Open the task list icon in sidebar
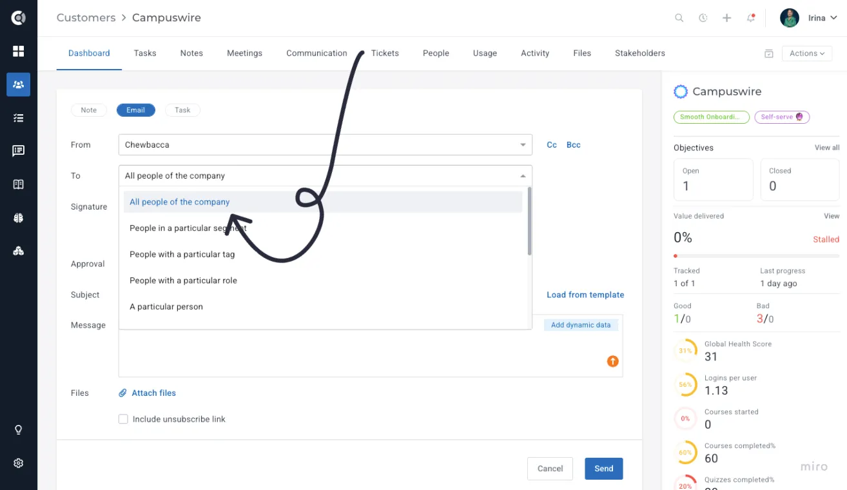 point(18,118)
